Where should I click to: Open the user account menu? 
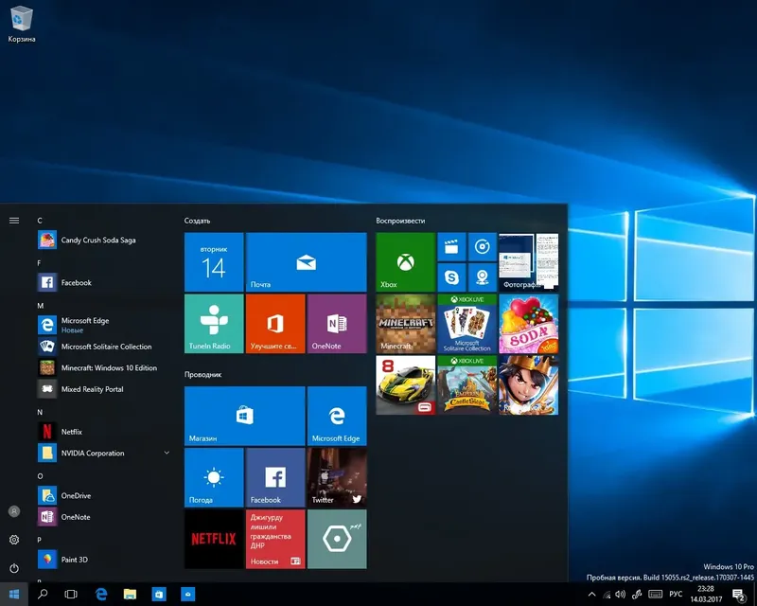point(13,511)
